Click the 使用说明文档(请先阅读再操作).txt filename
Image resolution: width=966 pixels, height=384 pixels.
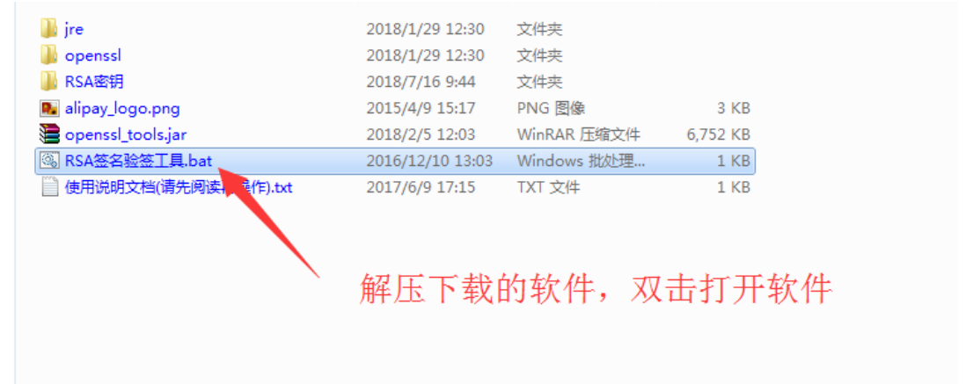pyautogui.click(x=179, y=187)
